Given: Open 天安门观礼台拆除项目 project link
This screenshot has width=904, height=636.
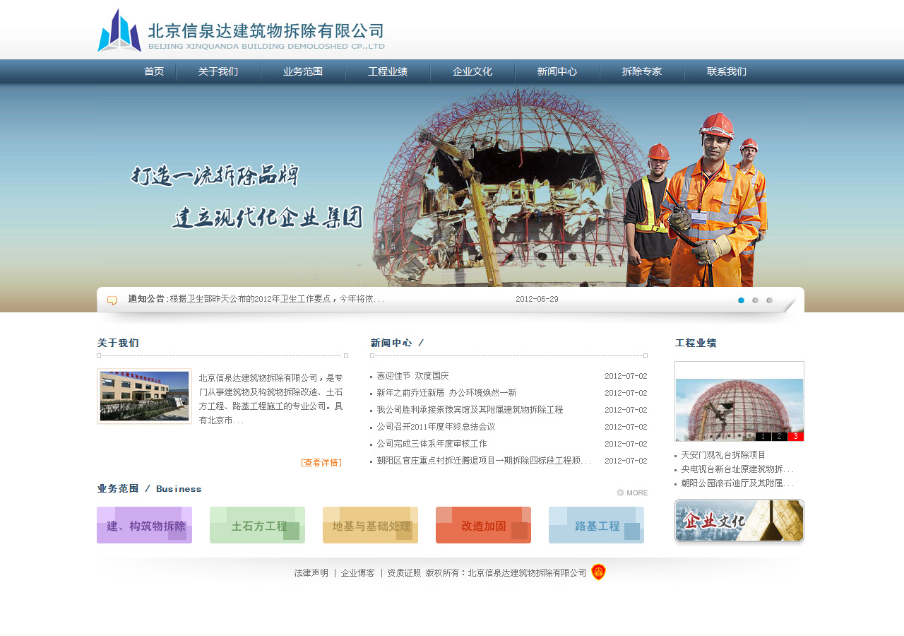Looking at the screenshot, I should click(723, 455).
